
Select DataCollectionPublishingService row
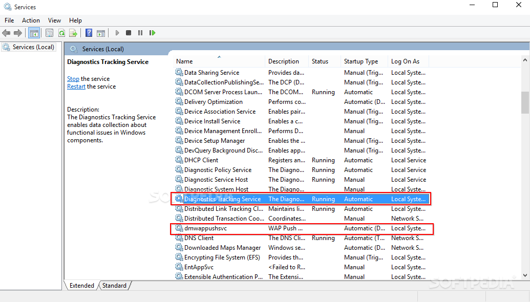point(301,82)
